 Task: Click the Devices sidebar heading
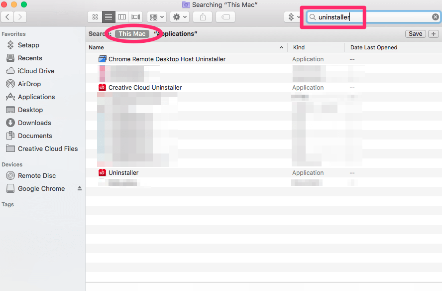click(x=12, y=164)
